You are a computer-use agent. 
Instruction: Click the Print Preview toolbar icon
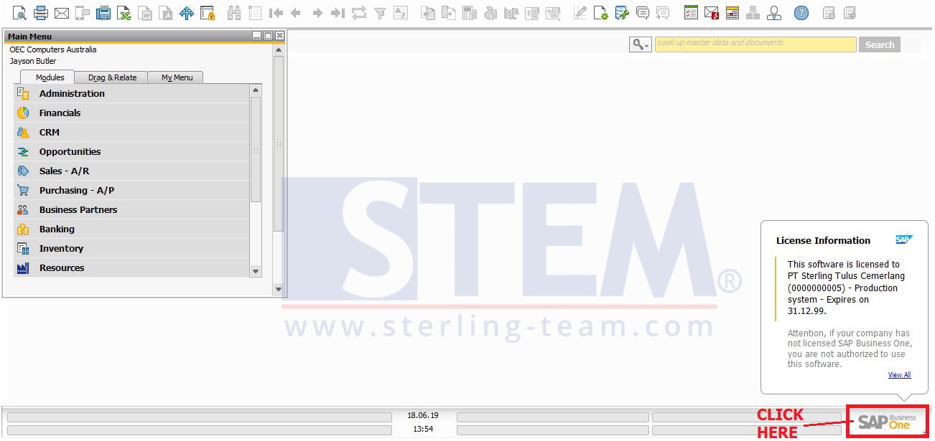click(x=20, y=13)
